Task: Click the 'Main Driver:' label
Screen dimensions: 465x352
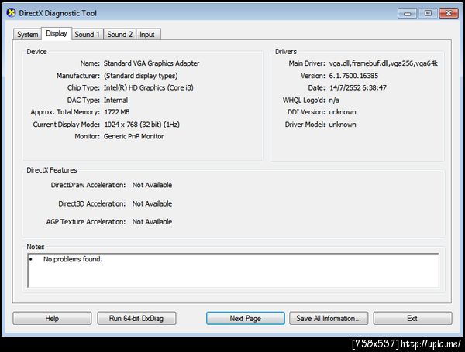Action: point(307,63)
